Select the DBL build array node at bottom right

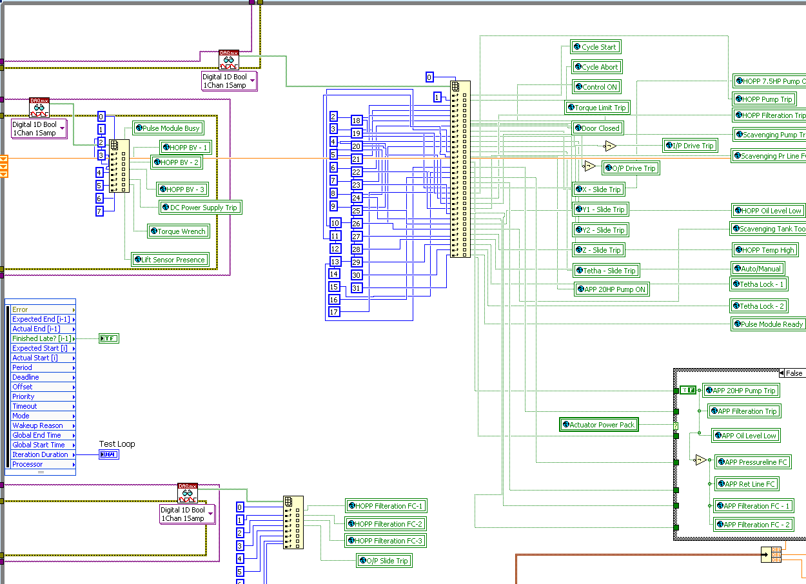[x=771, y=554]
